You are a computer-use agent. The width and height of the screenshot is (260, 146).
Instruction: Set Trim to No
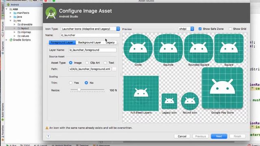pos(86,83)
